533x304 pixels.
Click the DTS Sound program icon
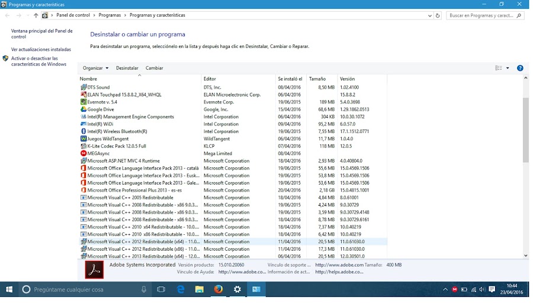[84, 87]
